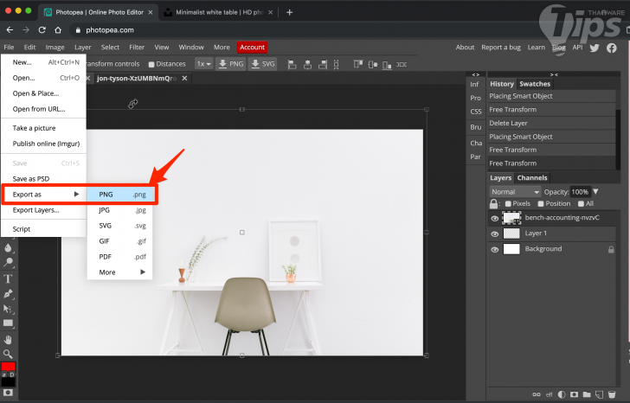Screen dimensions: 630x403
Task: Click the red Account button
Action: pos(252,48)
